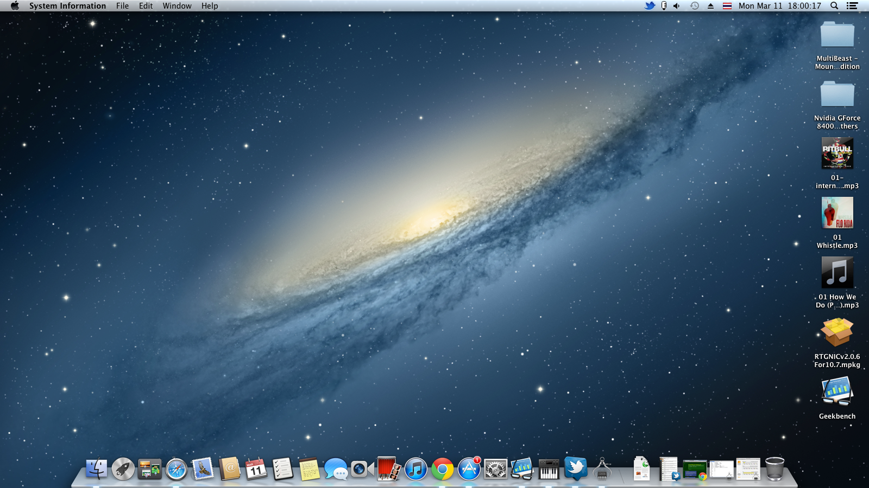Open the System Information application menu
Viewport: 869px width, 488px height.
coord(67,6)
